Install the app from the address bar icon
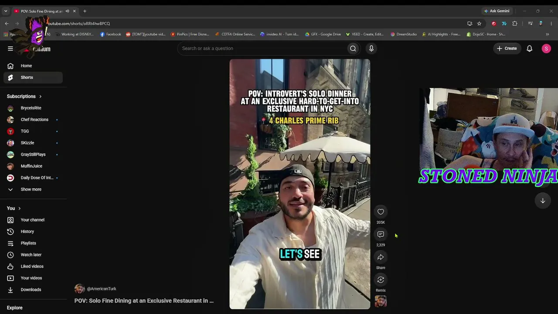Screen dimensions: 558x314 [x=470, y=24]
